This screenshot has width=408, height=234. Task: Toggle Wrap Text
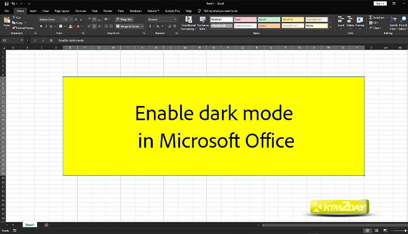pyautogui.click(x=125, y=19)
